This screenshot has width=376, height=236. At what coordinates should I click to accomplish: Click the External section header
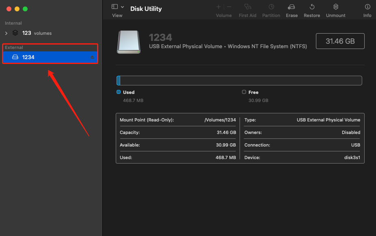(14, 47)
